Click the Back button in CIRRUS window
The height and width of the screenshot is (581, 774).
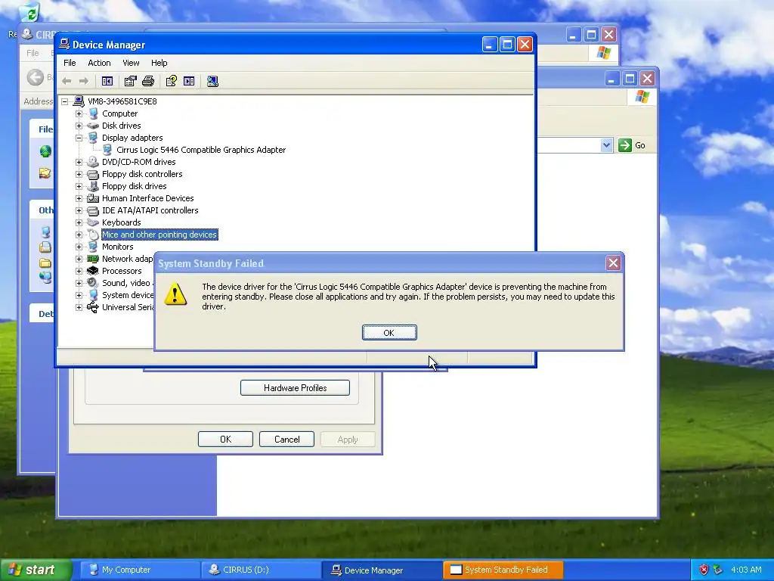(x=36, y=77)
